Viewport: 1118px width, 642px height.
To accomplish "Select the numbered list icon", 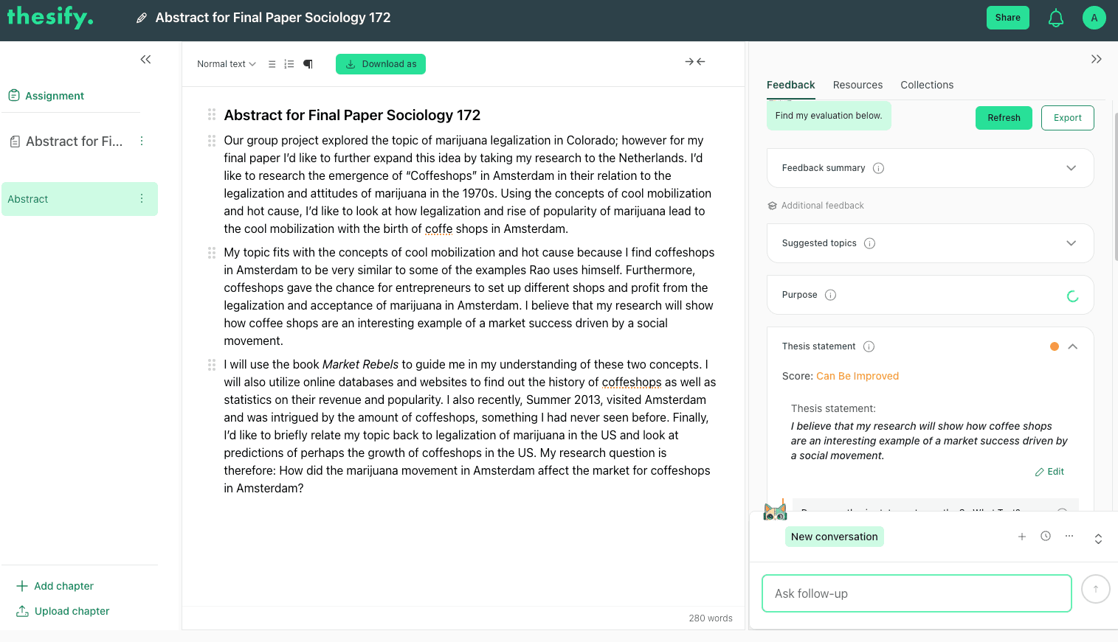I will coord(289,64).
